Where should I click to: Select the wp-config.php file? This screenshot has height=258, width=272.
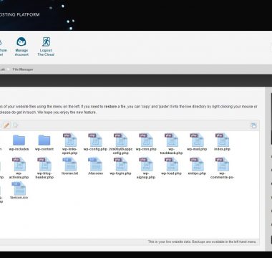pos(95,143)
